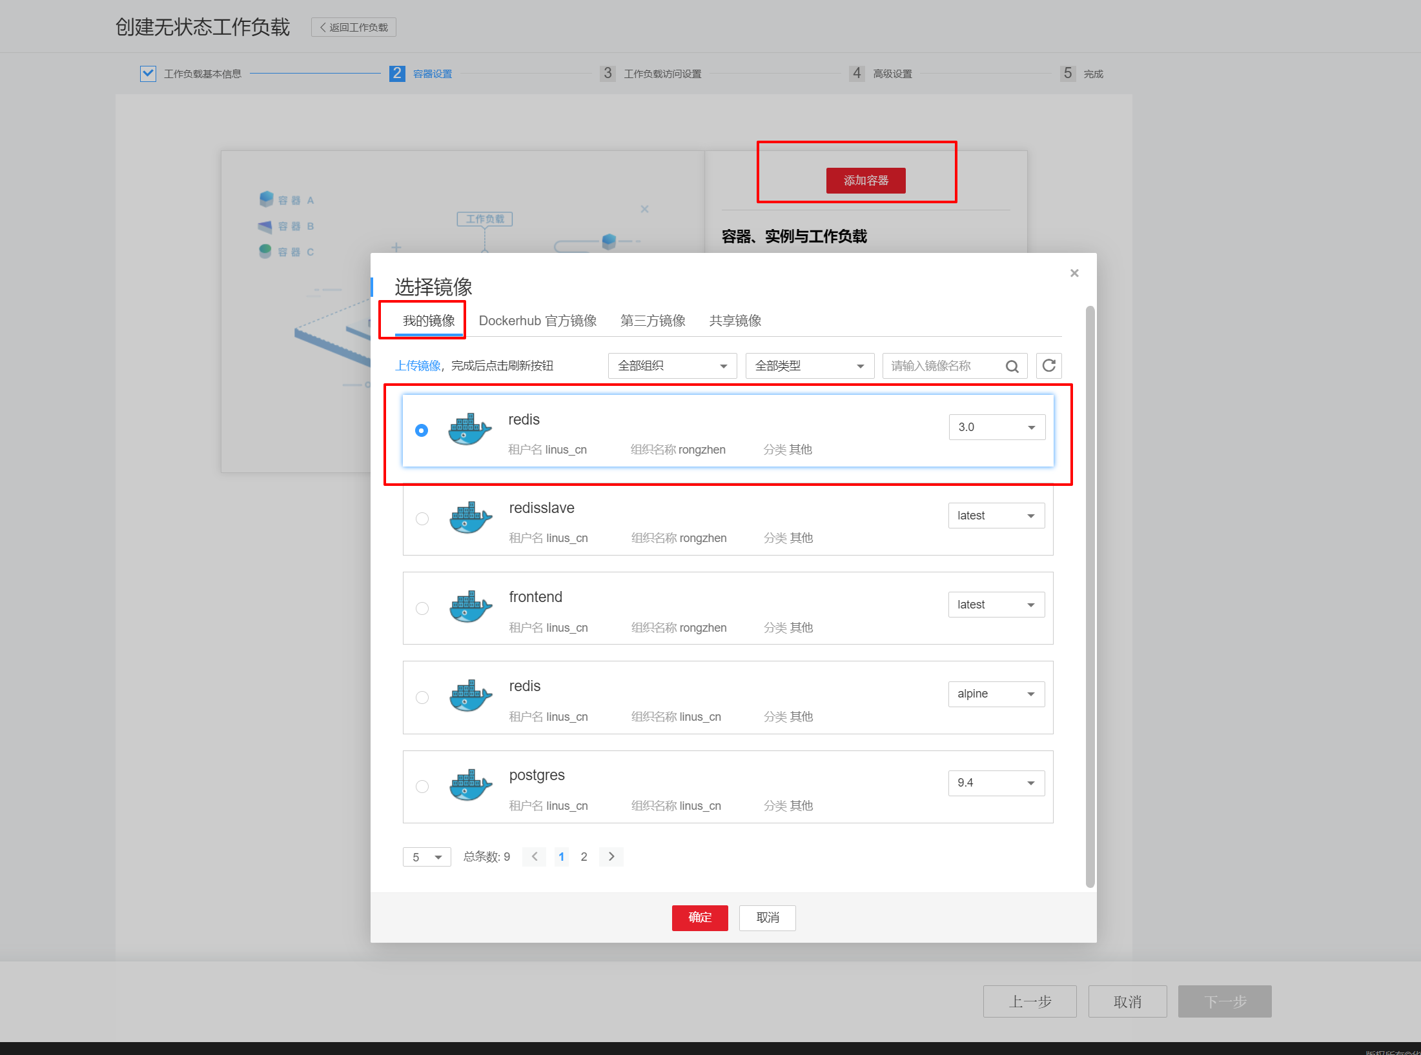Expand the redis 3.0 version dropdown

[x=996, y=427]
